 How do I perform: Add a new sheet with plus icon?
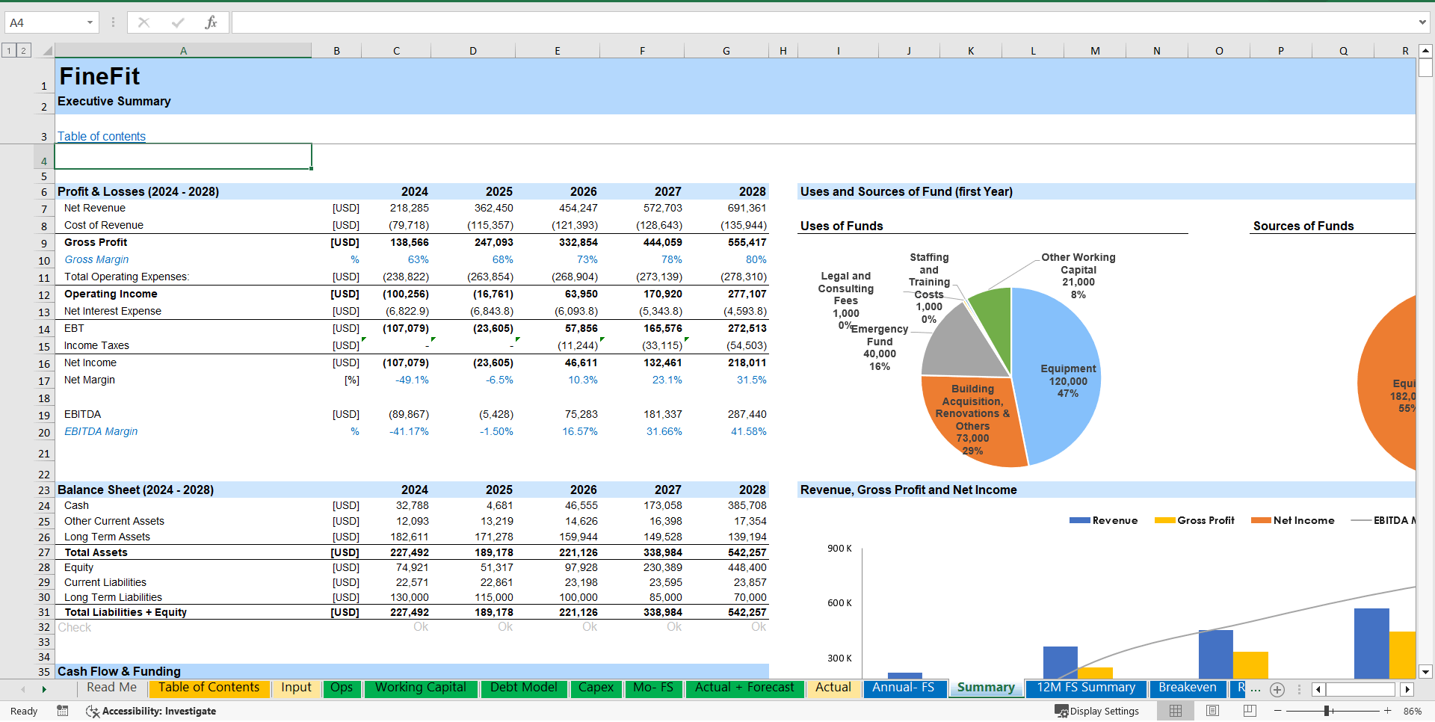(x=1277, y=689)
